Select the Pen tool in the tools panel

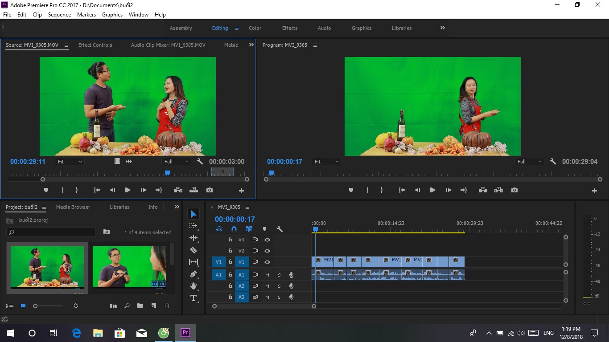[x=193, y=274]
